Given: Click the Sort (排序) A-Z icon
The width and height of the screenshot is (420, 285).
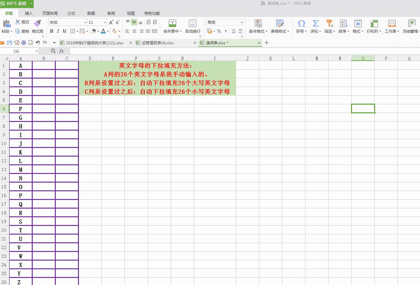Looking at the screenshot, I should tap(344, 23).
